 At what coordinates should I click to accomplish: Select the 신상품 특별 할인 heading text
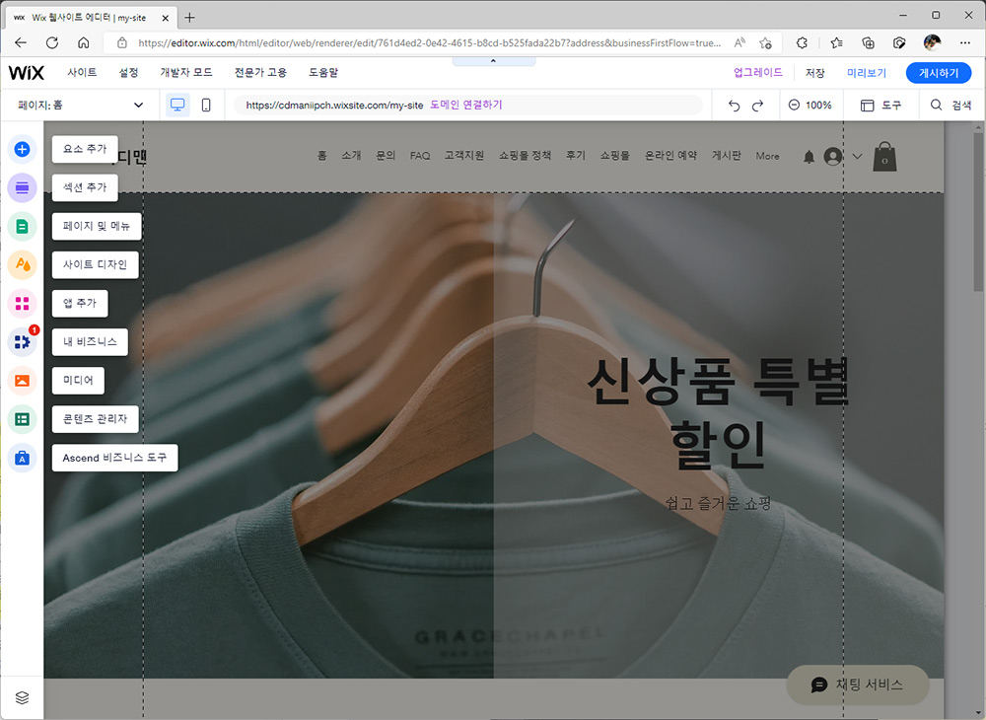[x=718, y=413]
